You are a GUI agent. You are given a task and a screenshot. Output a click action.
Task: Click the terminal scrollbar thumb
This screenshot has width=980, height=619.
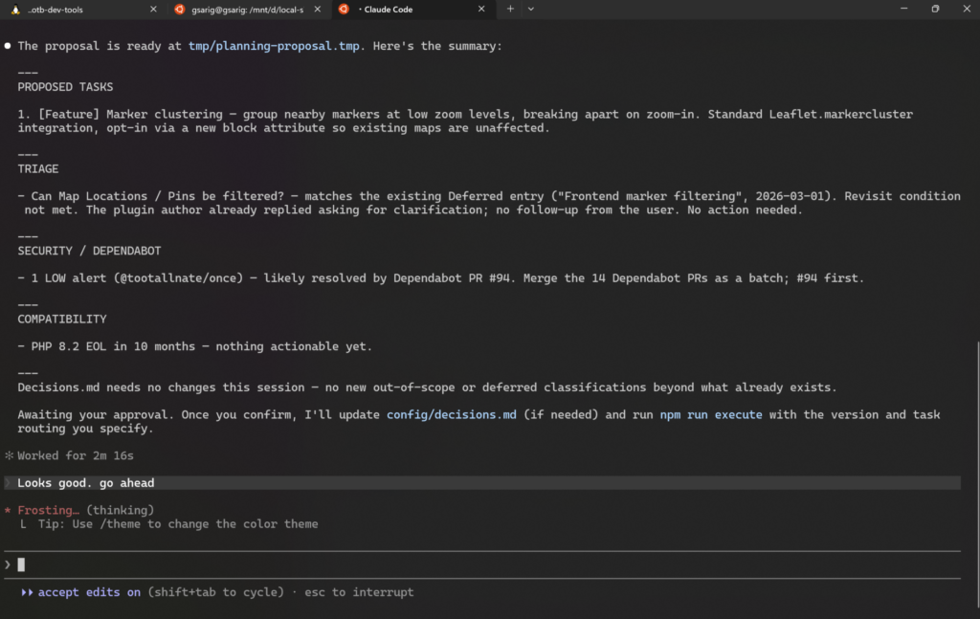pyautogui.click(x=974, y=459)
